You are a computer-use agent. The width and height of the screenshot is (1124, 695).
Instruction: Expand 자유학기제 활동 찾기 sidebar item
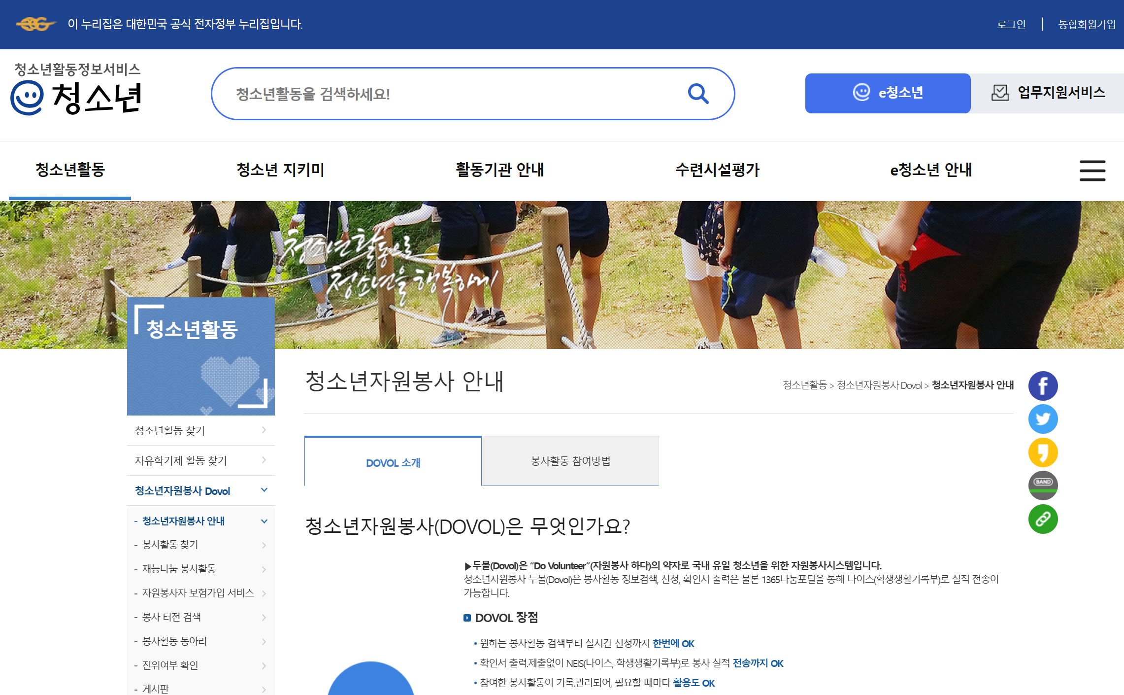[x=201, y=460]
